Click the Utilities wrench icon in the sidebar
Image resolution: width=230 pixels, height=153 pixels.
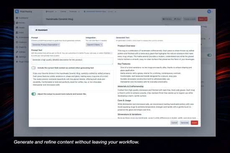point(17,52)
